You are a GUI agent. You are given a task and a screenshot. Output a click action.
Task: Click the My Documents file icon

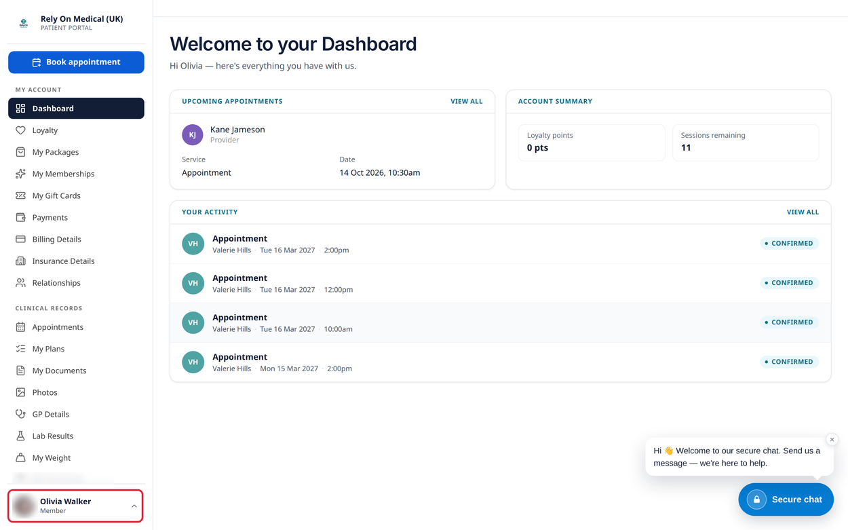[x=20, y=371]
